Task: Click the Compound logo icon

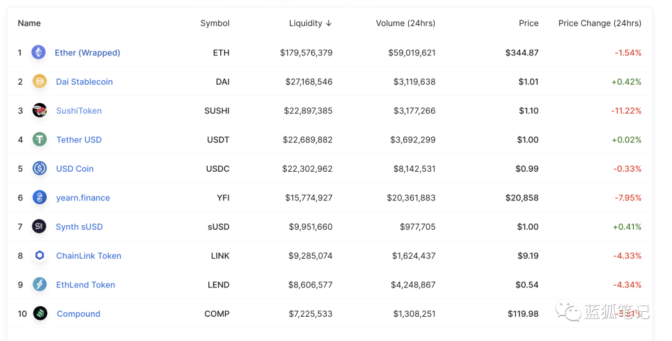Action: pyautogui.click(x=40, y=314)
